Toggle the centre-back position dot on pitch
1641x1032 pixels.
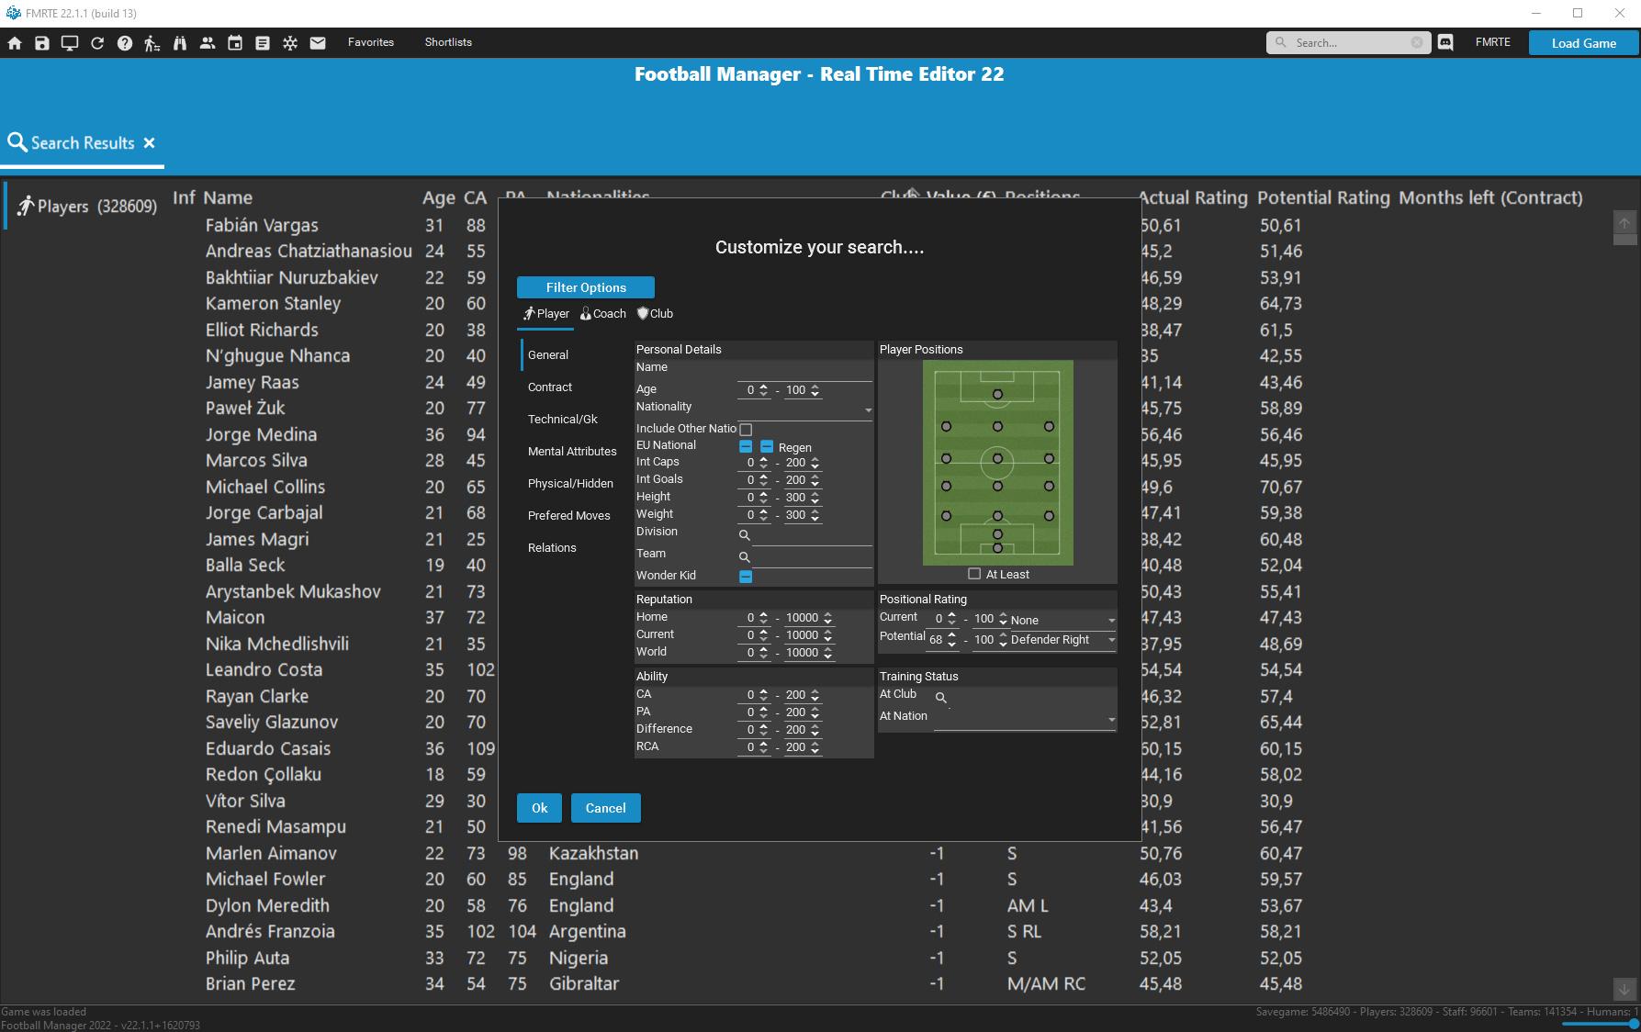[997, 516]
